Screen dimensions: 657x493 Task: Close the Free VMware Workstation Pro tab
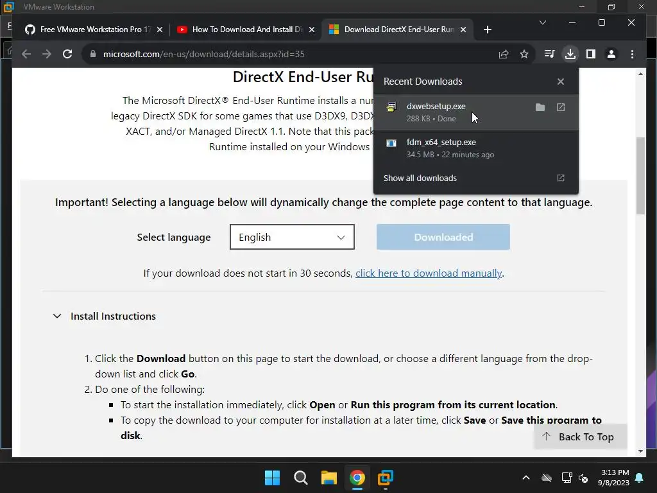click(x=159, y=30)
